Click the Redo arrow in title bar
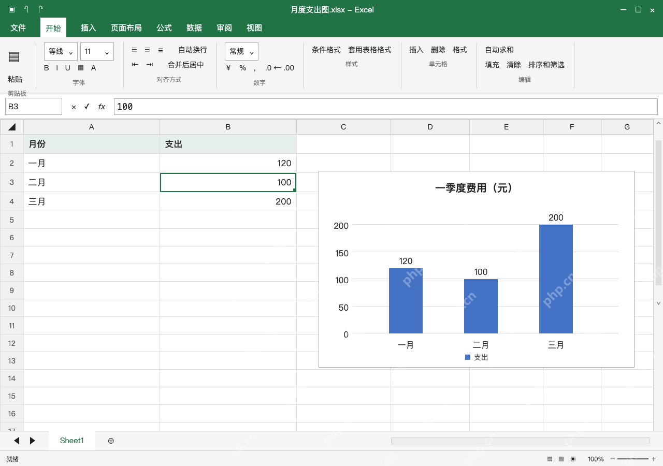This screenshot has width=663, height=466. [x=40, y=9]
